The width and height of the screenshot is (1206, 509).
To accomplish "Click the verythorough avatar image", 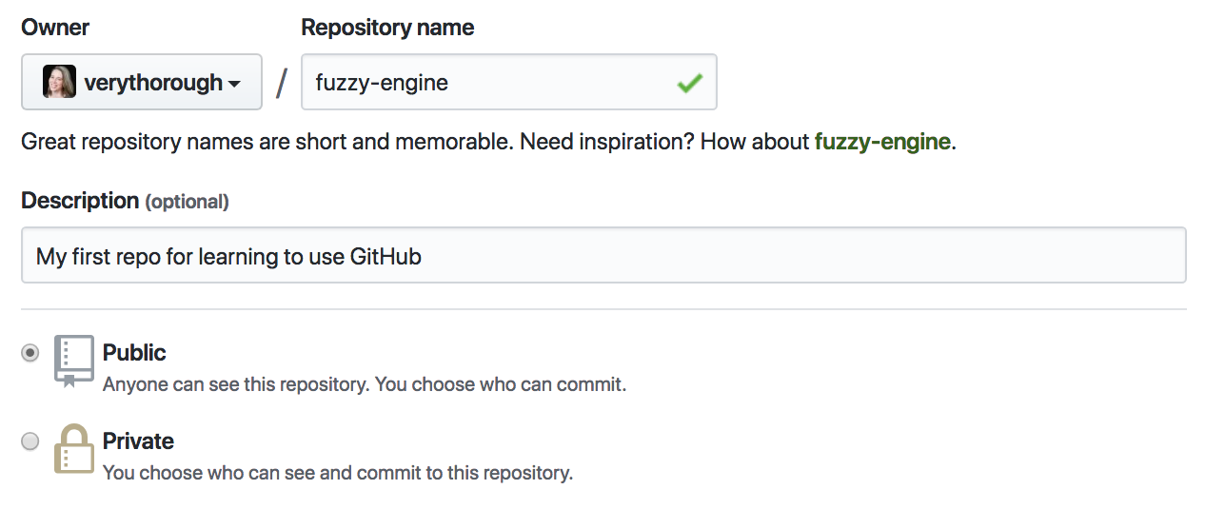I will (x=59, y=82).
